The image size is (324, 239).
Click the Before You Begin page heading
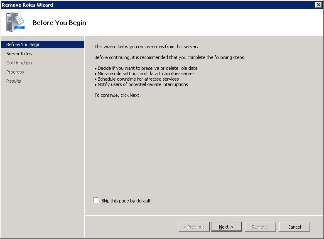(x=59, y=22)
